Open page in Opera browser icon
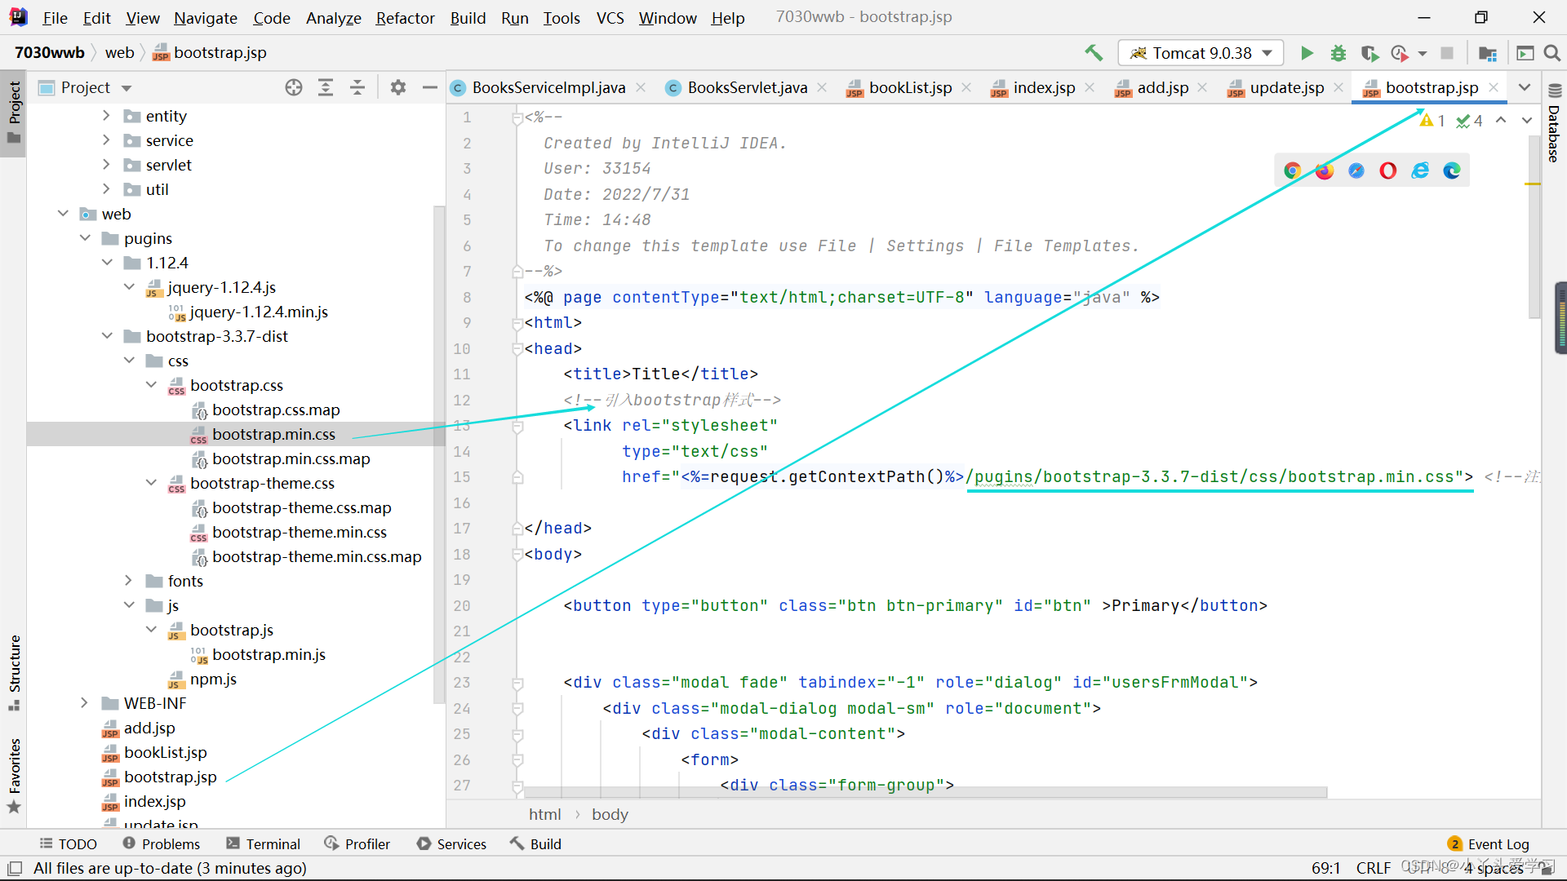Viewport: 1567px width, 881px height. point(1388,170)
